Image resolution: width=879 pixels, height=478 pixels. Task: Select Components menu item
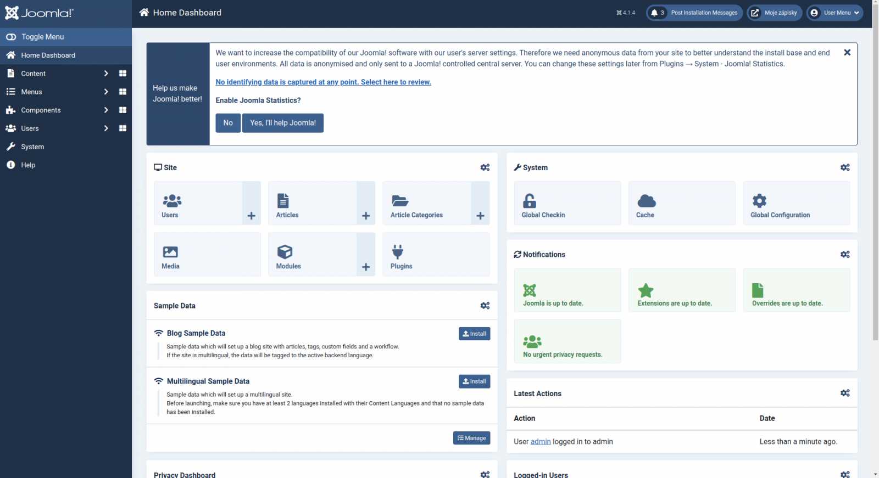point(41,110)
